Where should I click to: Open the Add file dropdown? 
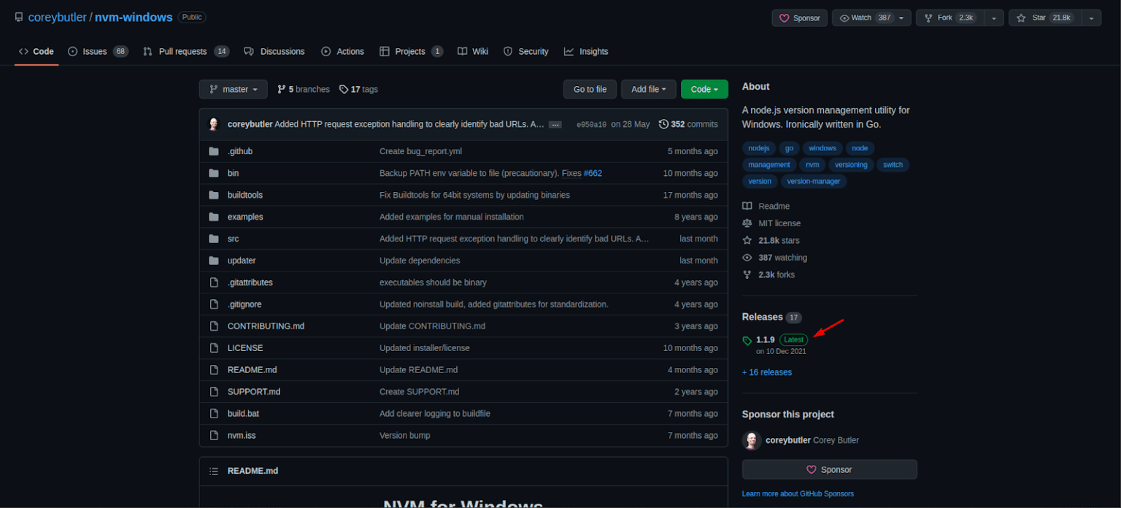(x=648, y=89)
